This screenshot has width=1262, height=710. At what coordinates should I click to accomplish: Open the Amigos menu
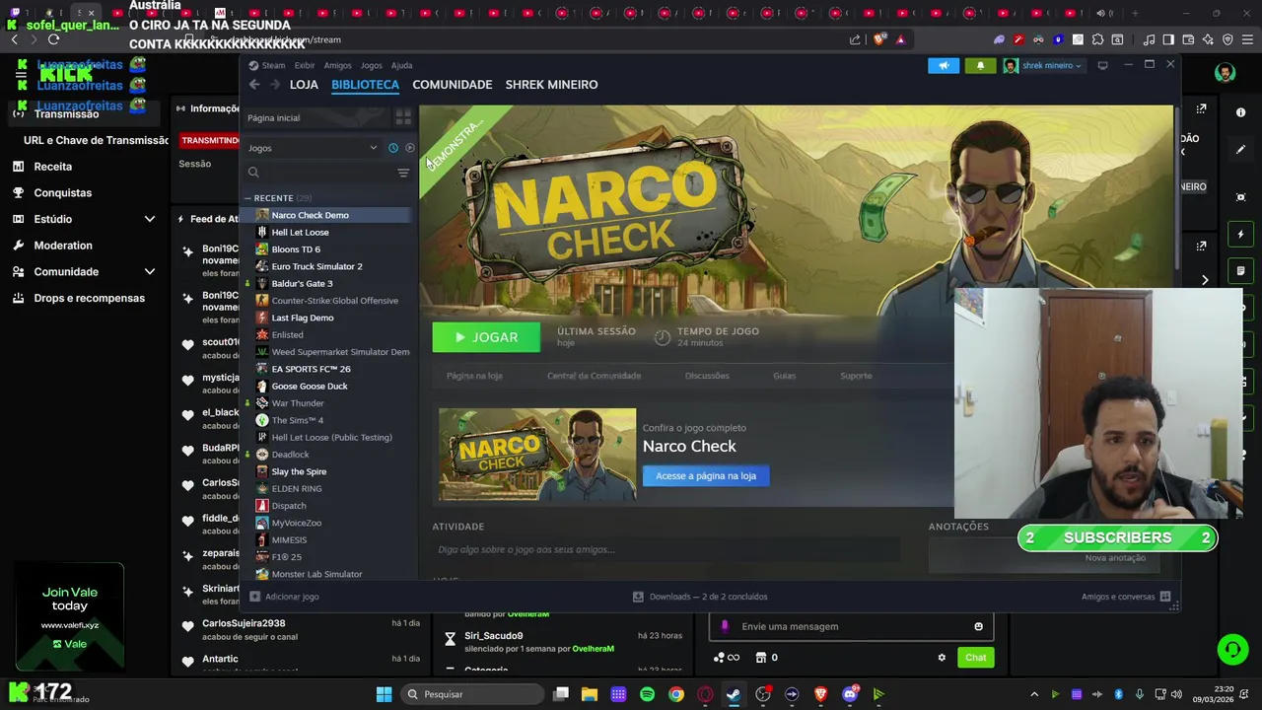coord(337,65)
